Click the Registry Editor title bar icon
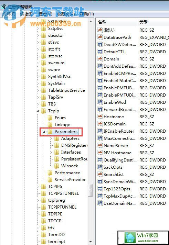 tap(3, 7)
